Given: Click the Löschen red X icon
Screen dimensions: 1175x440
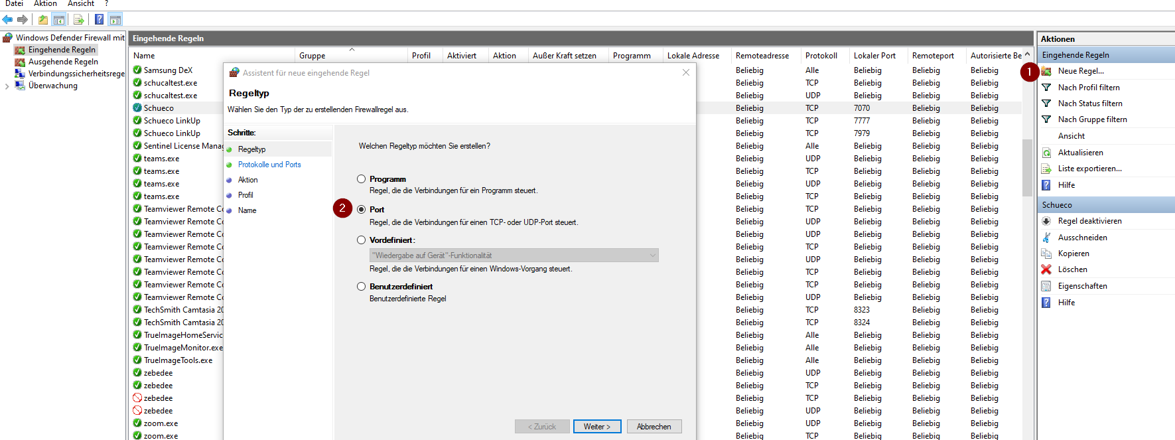Looking at the screenshot, I should tap(1046, 269).
